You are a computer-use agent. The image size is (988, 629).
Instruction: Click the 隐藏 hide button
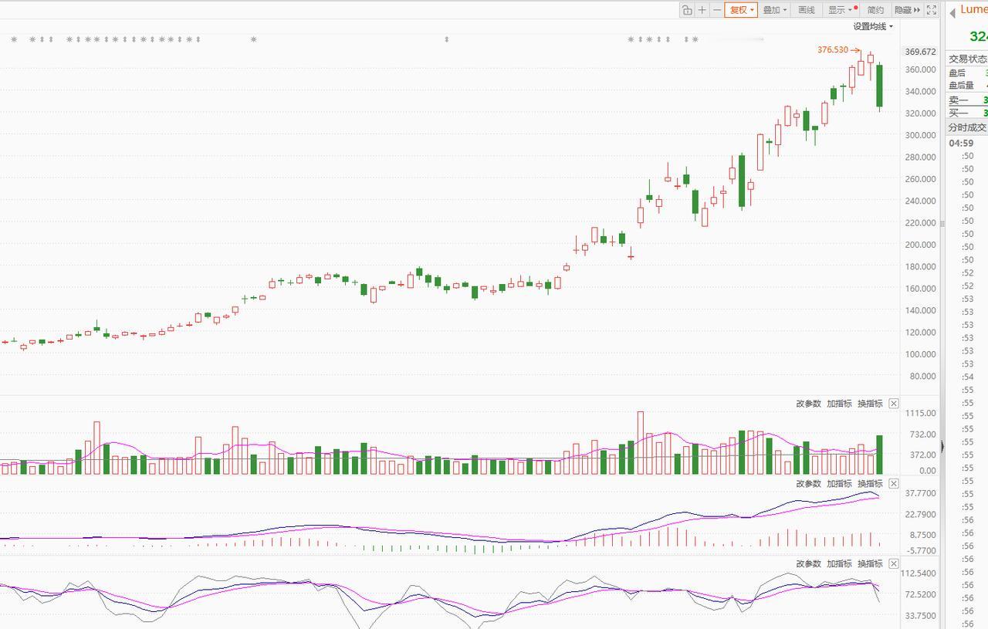pyautogui.click(x=907, y=10)
